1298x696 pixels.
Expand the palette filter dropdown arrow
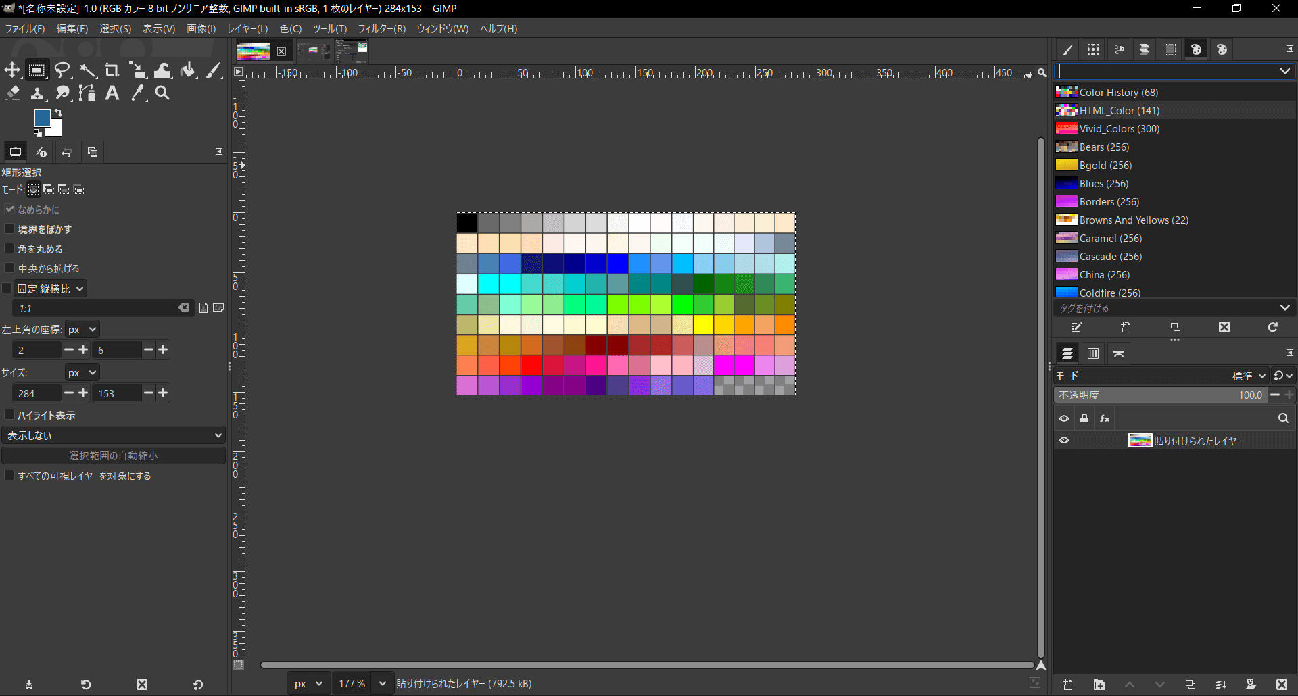point(1284,71)
